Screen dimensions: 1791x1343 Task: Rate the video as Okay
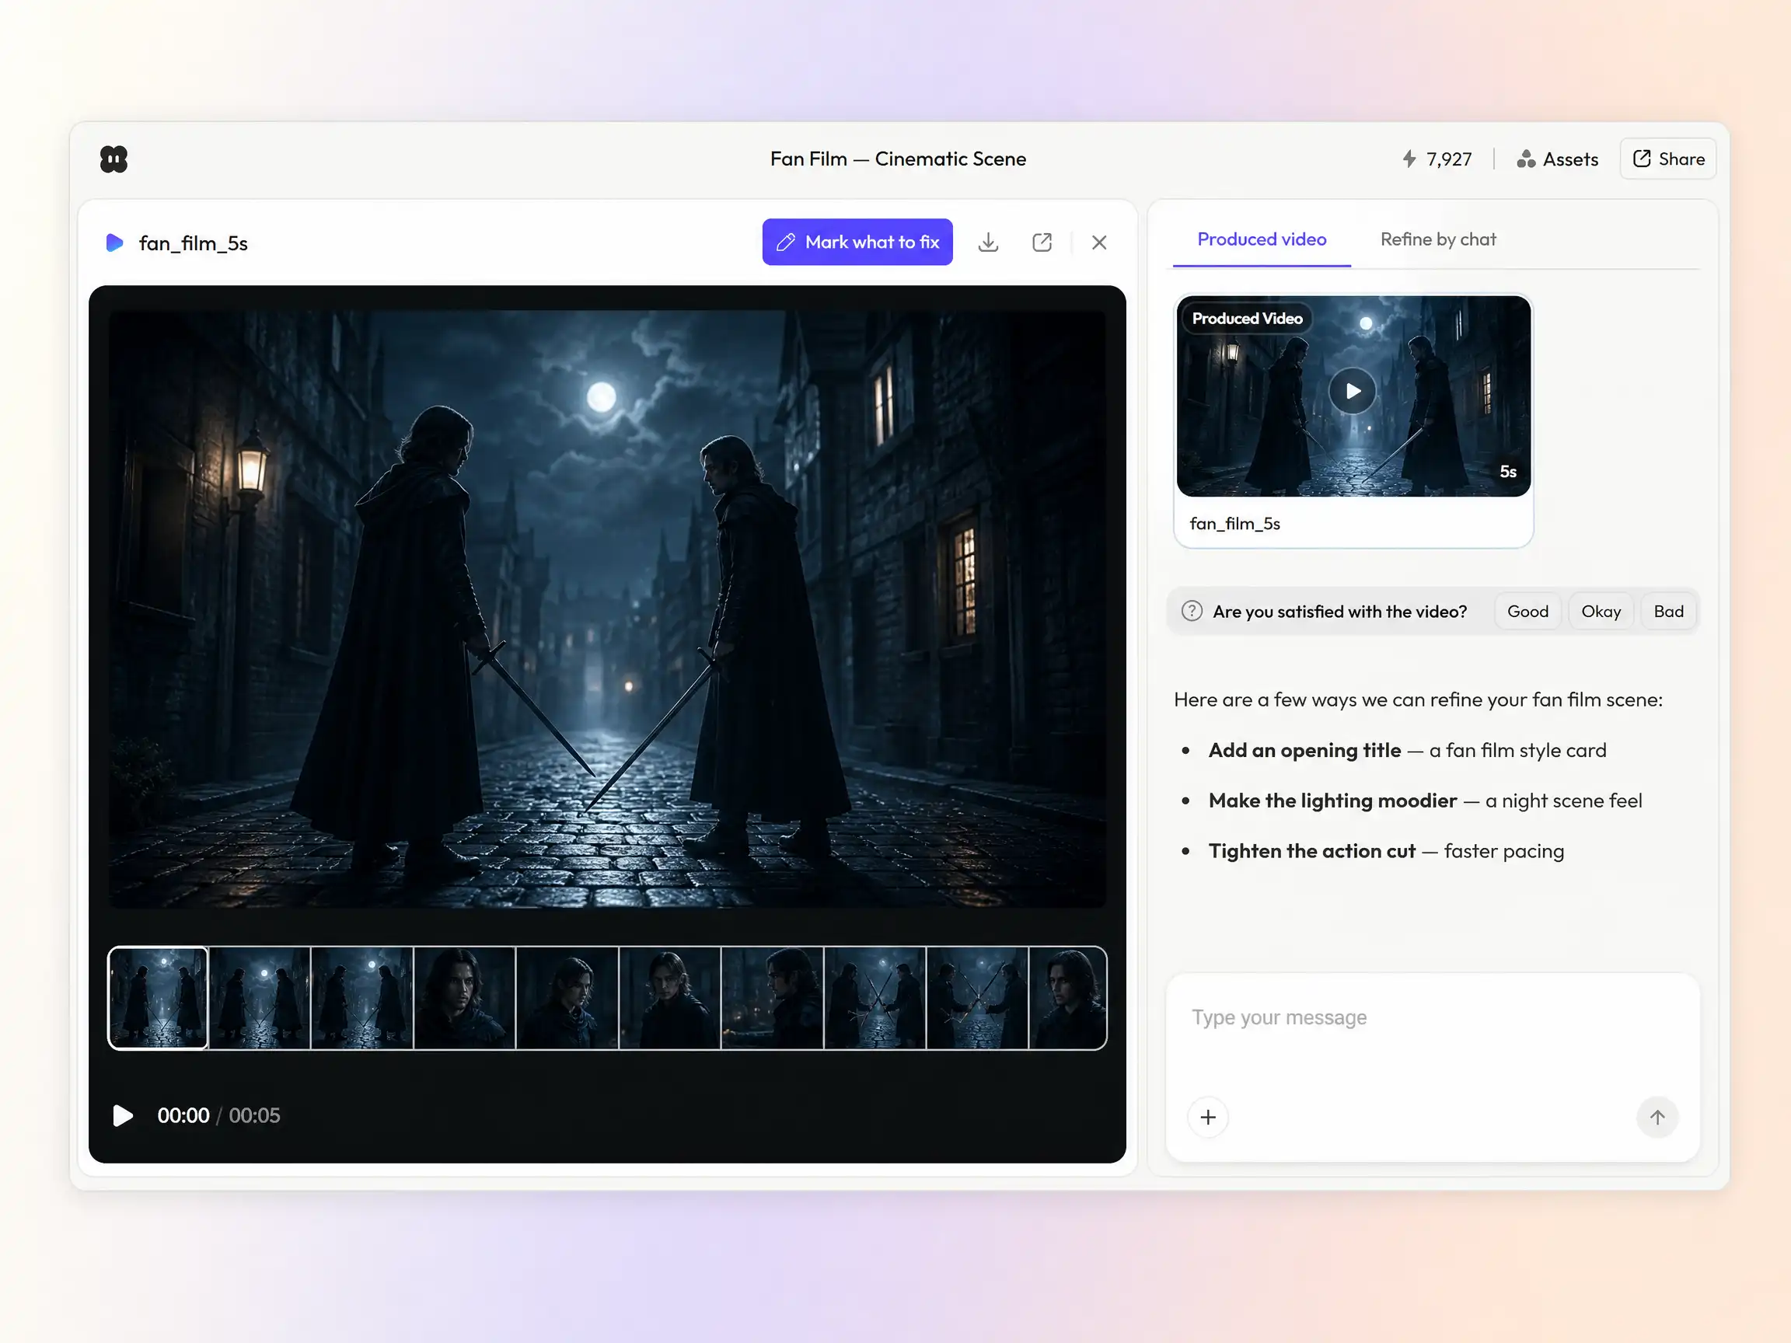point(1601,611)
